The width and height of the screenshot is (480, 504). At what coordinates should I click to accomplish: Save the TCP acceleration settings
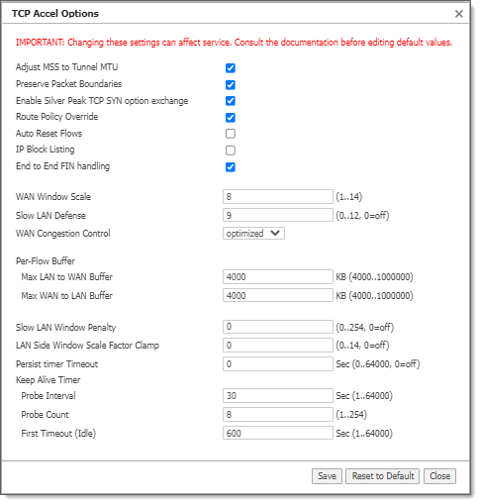(327, 476)
